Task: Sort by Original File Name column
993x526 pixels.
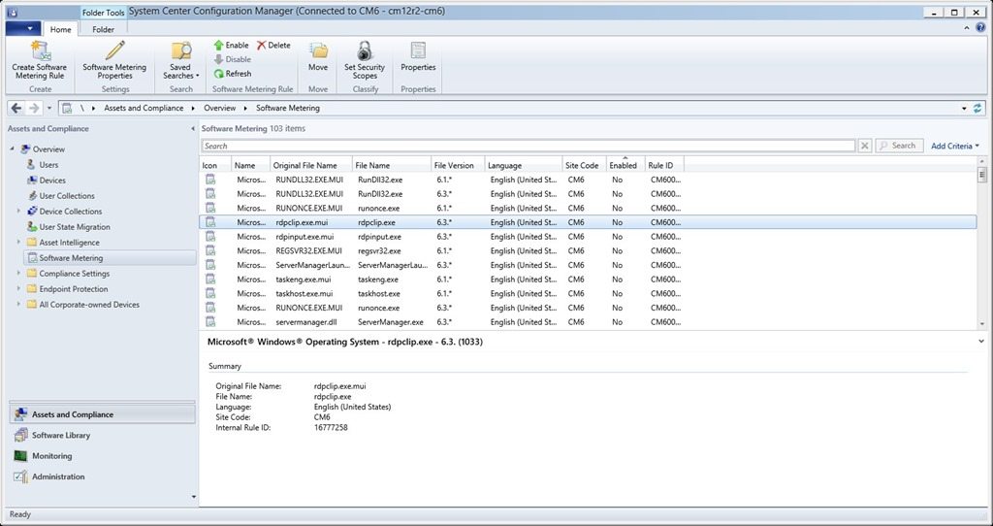Action: (x=311, y=165)
